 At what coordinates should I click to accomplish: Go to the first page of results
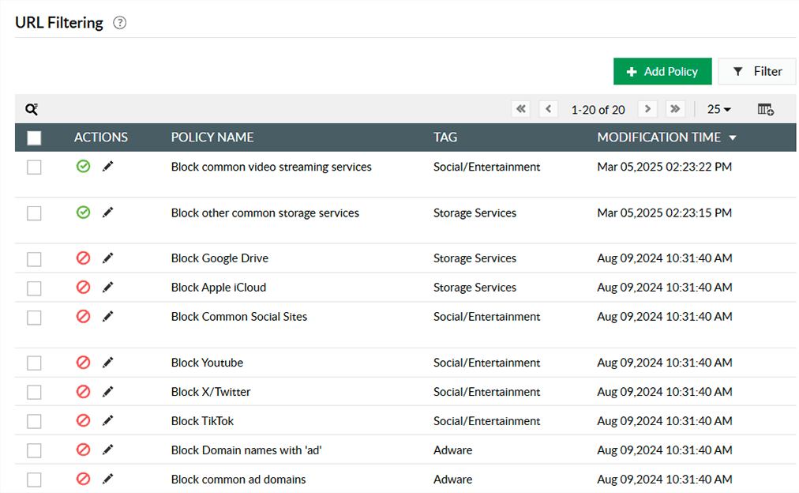click(520, 109)
